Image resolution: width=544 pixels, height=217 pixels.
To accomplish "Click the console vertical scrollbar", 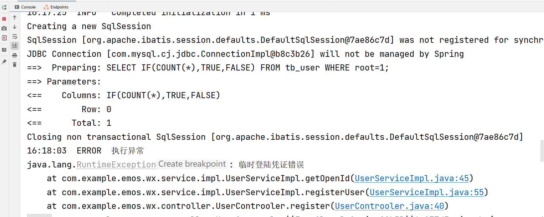I will pos(542,151).
